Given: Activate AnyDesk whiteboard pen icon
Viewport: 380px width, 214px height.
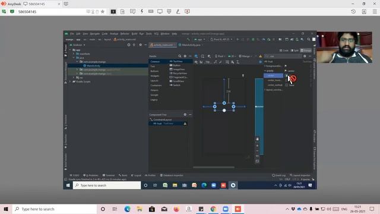Looking at the screenshot, I should tap(178, 11).
